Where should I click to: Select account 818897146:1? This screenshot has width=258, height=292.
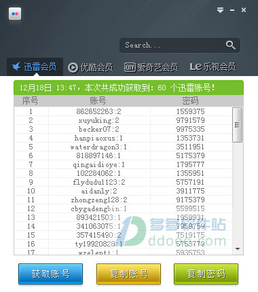(98, 156)
